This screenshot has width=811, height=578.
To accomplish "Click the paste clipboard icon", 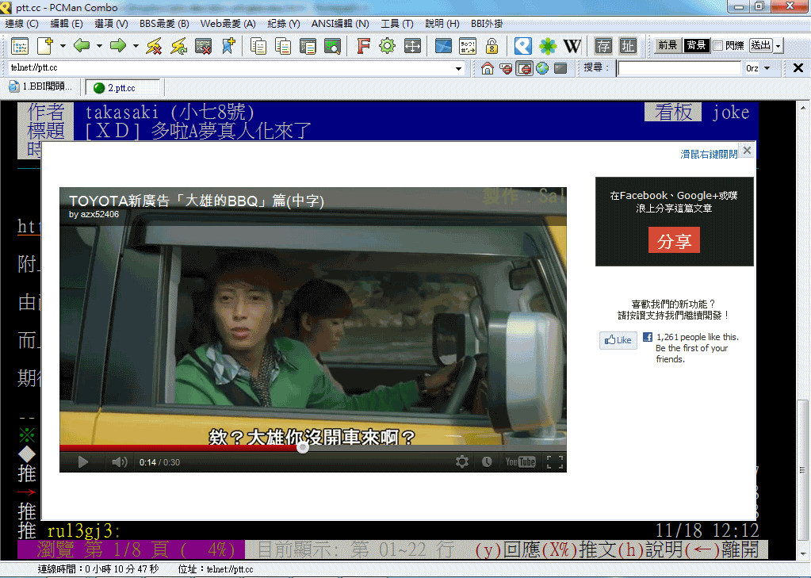I will (308, 46).
